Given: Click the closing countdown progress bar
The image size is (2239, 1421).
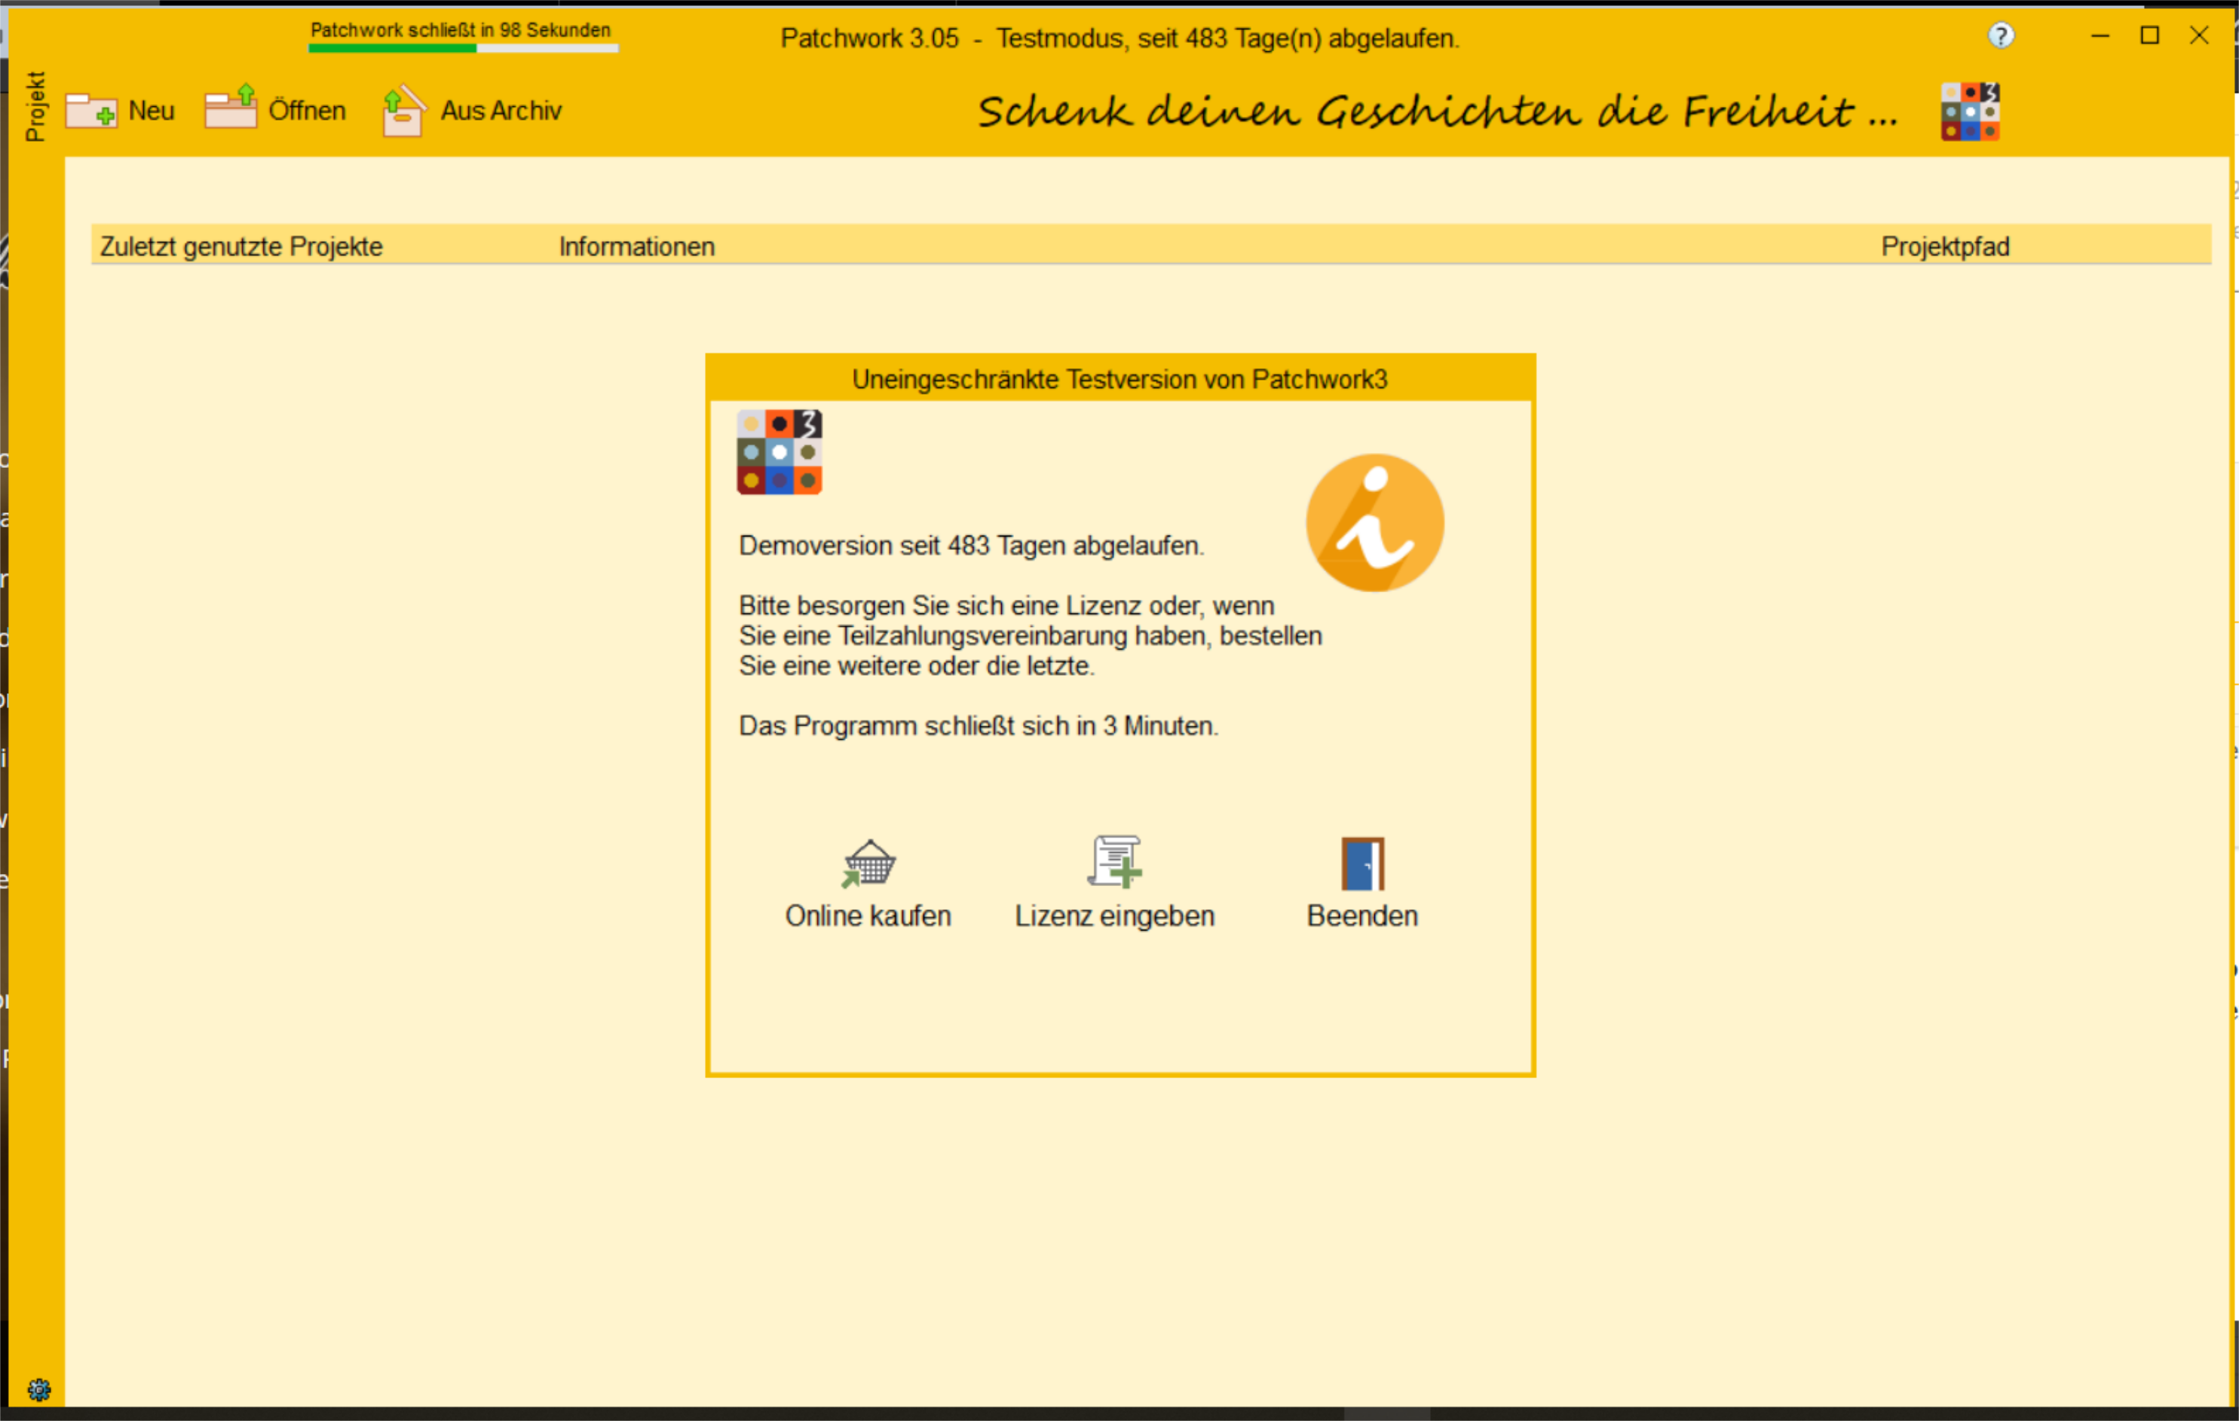Looking at the screenshot, I should (463, 48).
